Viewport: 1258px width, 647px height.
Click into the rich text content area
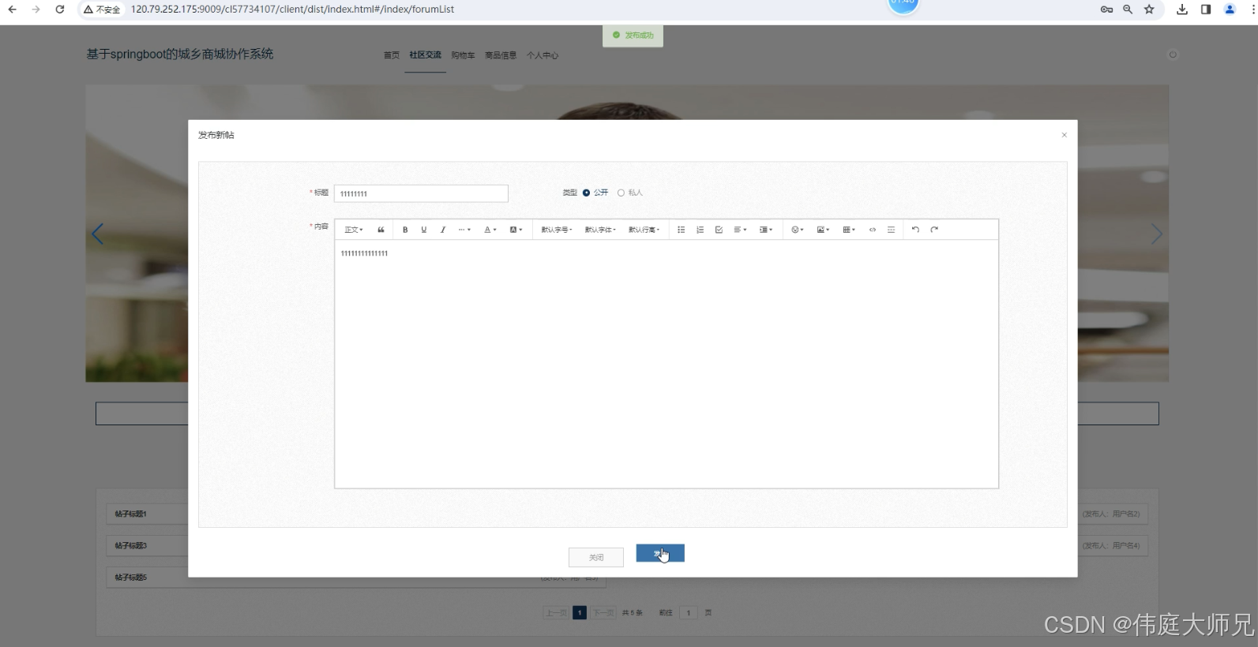pyautogui.click(x=667, y=364)
